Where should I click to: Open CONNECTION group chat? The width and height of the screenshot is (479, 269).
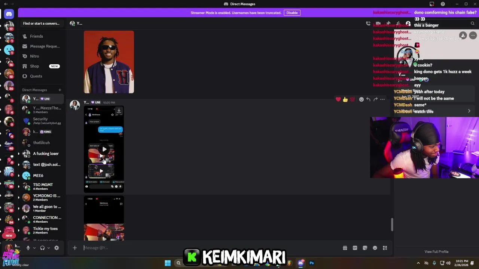42,219
